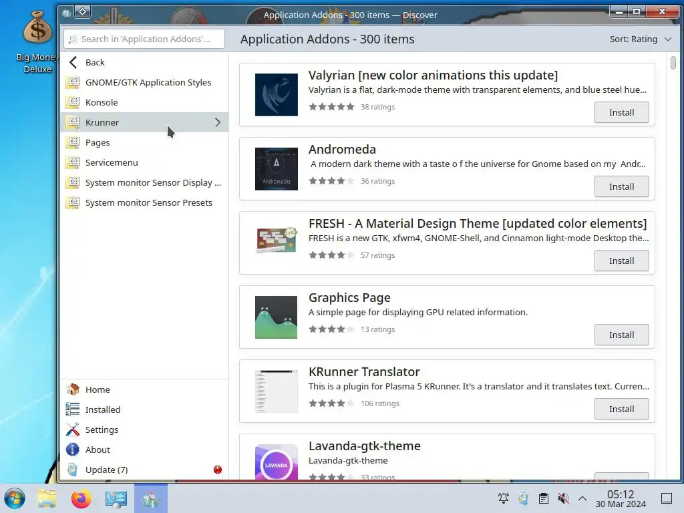
Task: Select System monitor Sensor Display category
Action: coord(144,183)
